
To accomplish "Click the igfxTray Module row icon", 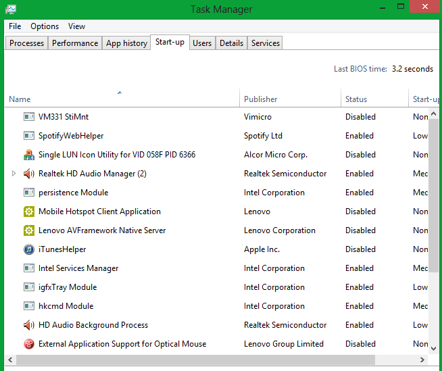I will click(29, 287).
